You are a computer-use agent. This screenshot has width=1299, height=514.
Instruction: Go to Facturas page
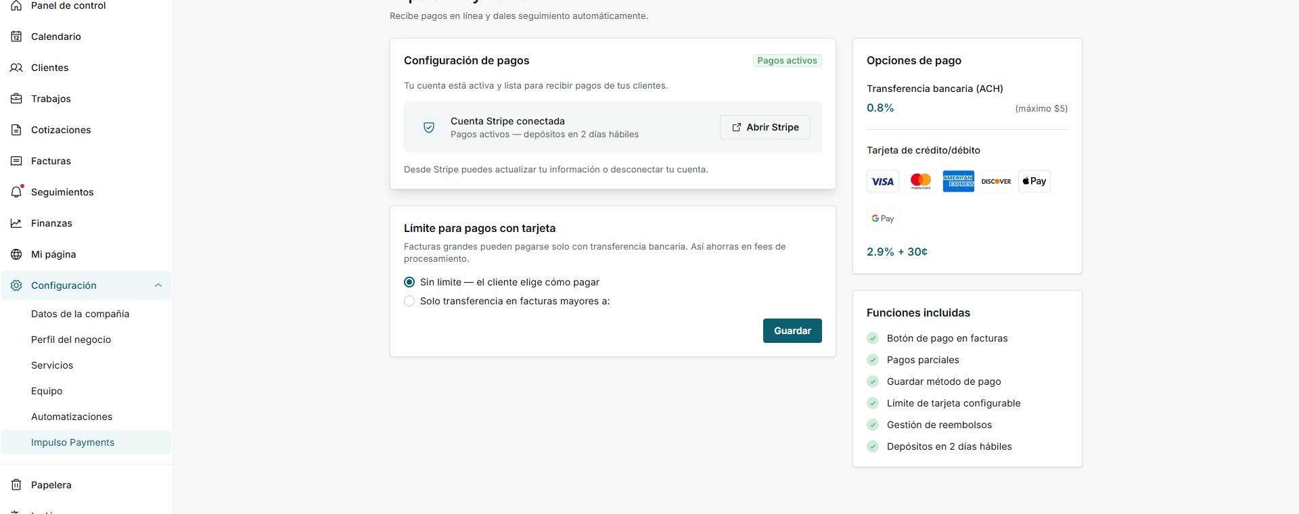[86, 161]
